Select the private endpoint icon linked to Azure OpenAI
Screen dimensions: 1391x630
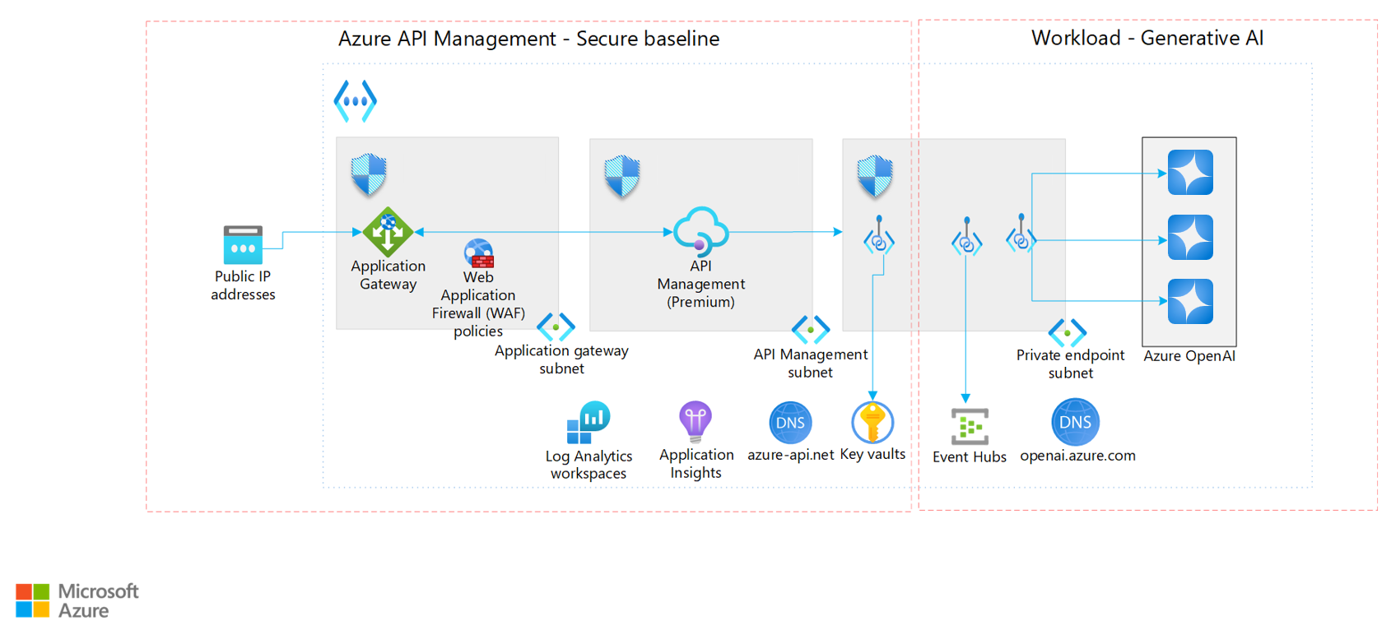coord(1021,234)
